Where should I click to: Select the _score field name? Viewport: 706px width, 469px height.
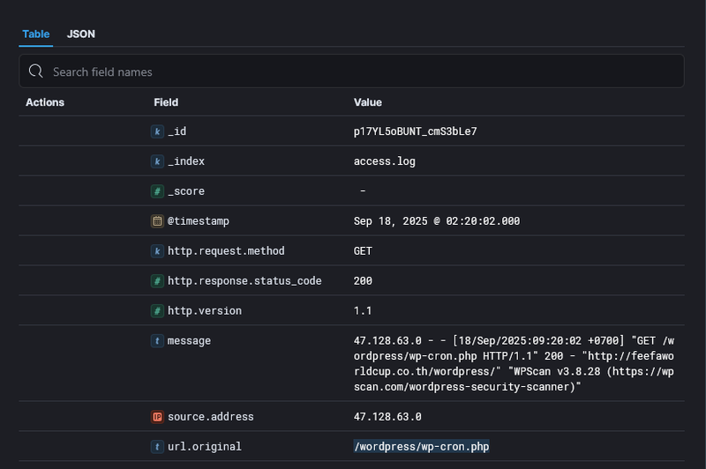186,191
